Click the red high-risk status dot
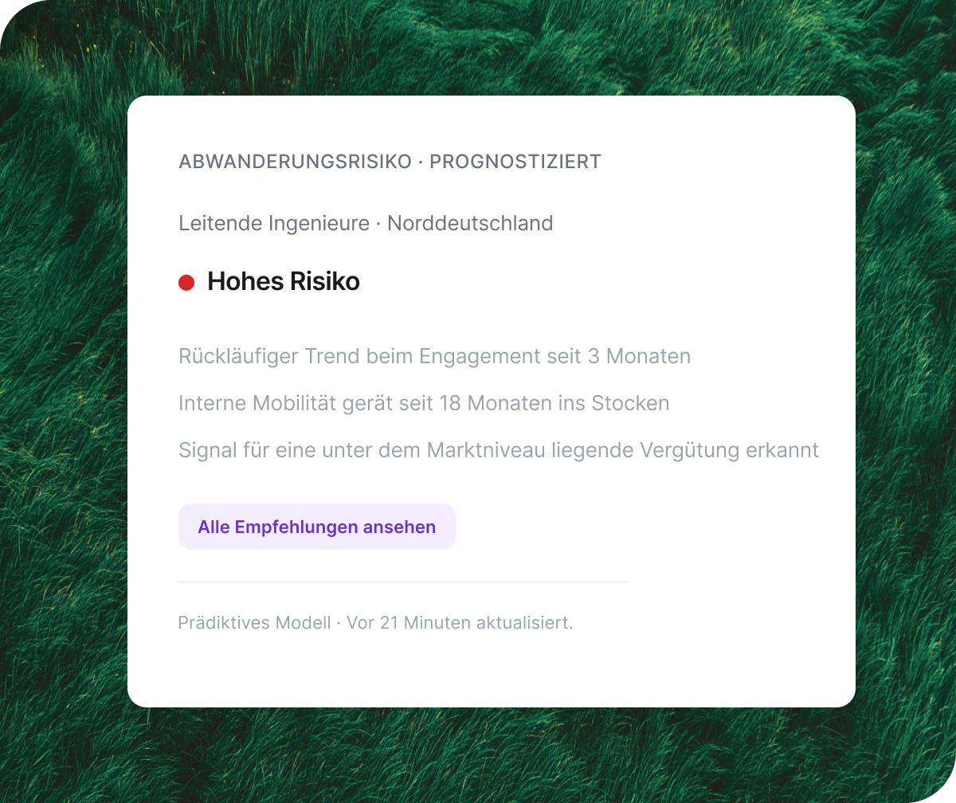 pyautogui.click(x=186, y=282)
